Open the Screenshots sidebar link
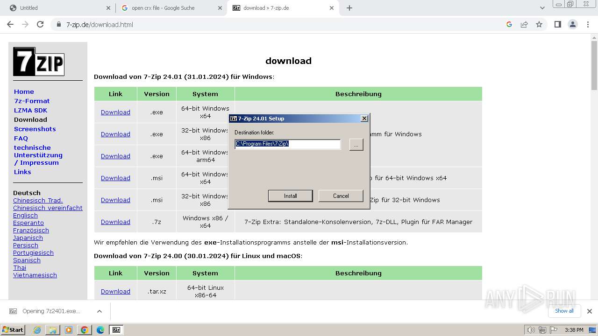The width and height of the screenshot is (598, 336). 35,129
